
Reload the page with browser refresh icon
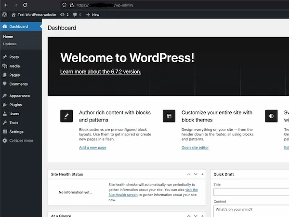click(25, 4)
